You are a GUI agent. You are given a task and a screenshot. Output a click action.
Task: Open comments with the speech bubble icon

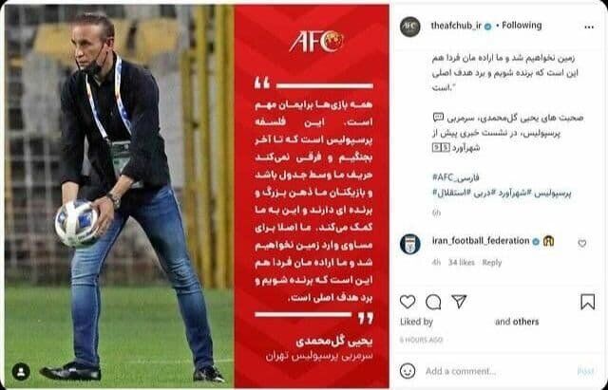pyautogui.click(x=433, y=302)
